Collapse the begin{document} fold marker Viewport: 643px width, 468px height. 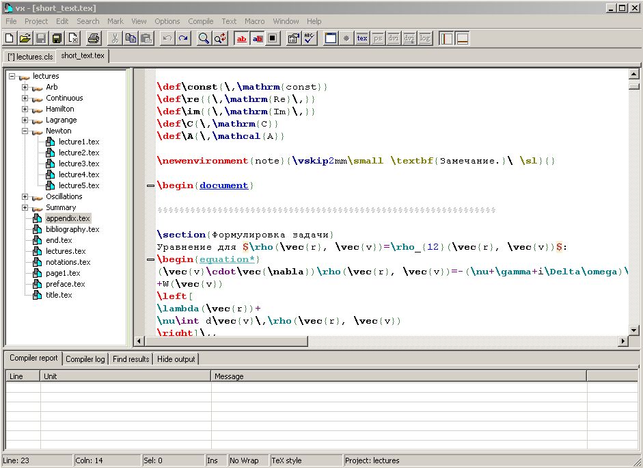click(150, 186)
